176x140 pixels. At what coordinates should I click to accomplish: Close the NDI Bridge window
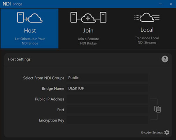coord(171,4)
